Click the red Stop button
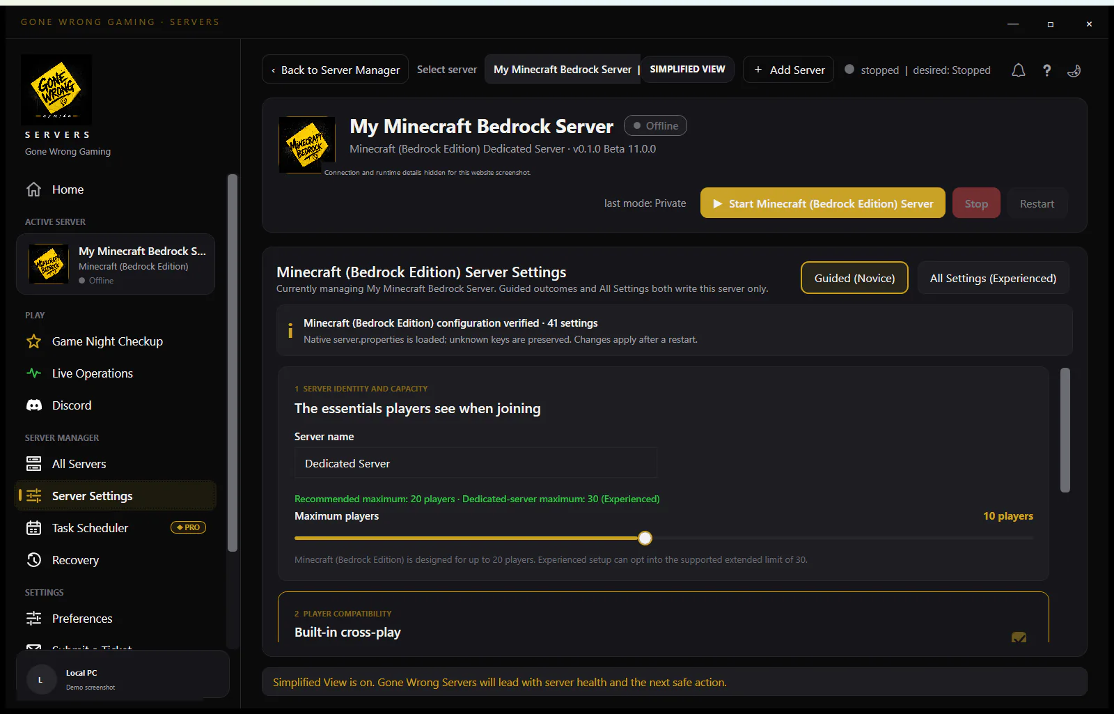The image size is (1114, 714). coord(976,203)
